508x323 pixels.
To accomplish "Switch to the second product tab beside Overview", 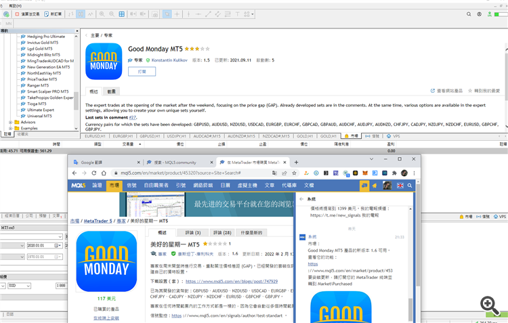I will click(x=112, y=91).
